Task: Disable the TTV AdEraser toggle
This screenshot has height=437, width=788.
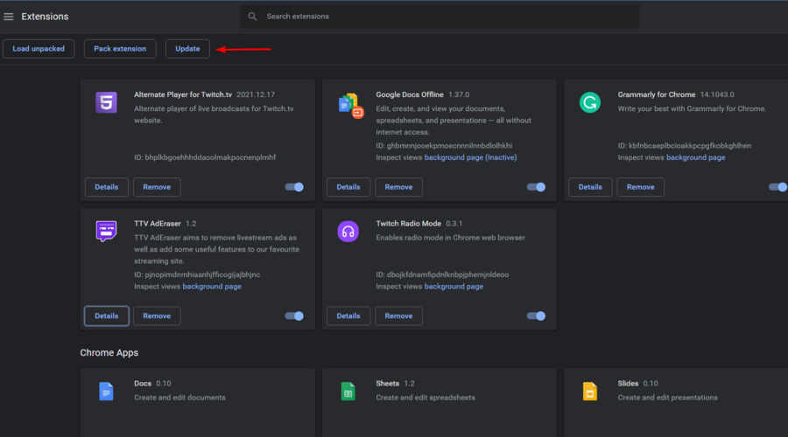Action: pos(294,316)
